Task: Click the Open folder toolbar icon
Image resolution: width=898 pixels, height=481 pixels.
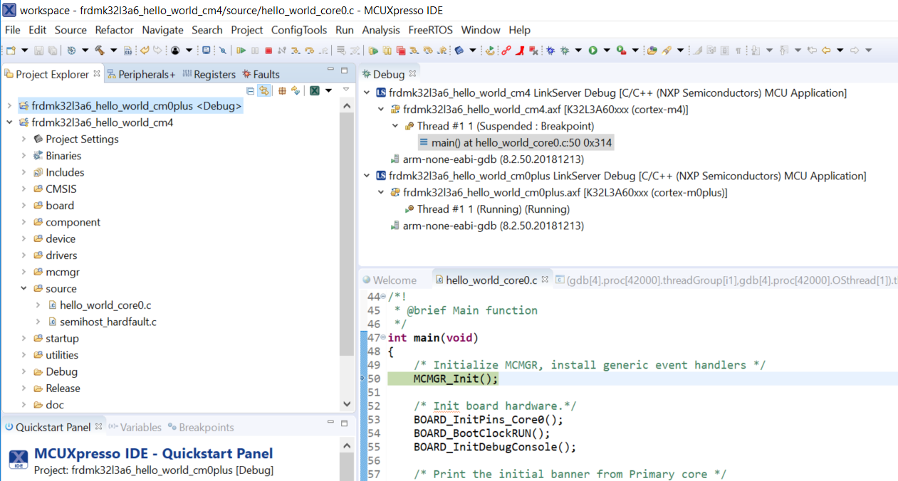Action: click(652, 51)
